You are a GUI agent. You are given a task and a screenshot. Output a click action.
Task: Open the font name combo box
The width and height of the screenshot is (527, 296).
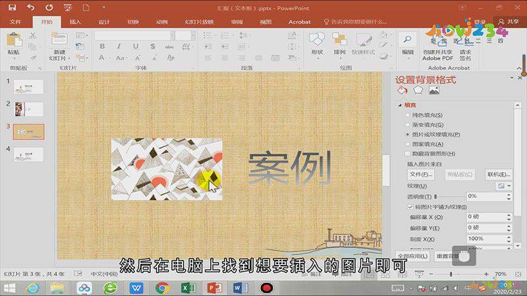point(134,36)
